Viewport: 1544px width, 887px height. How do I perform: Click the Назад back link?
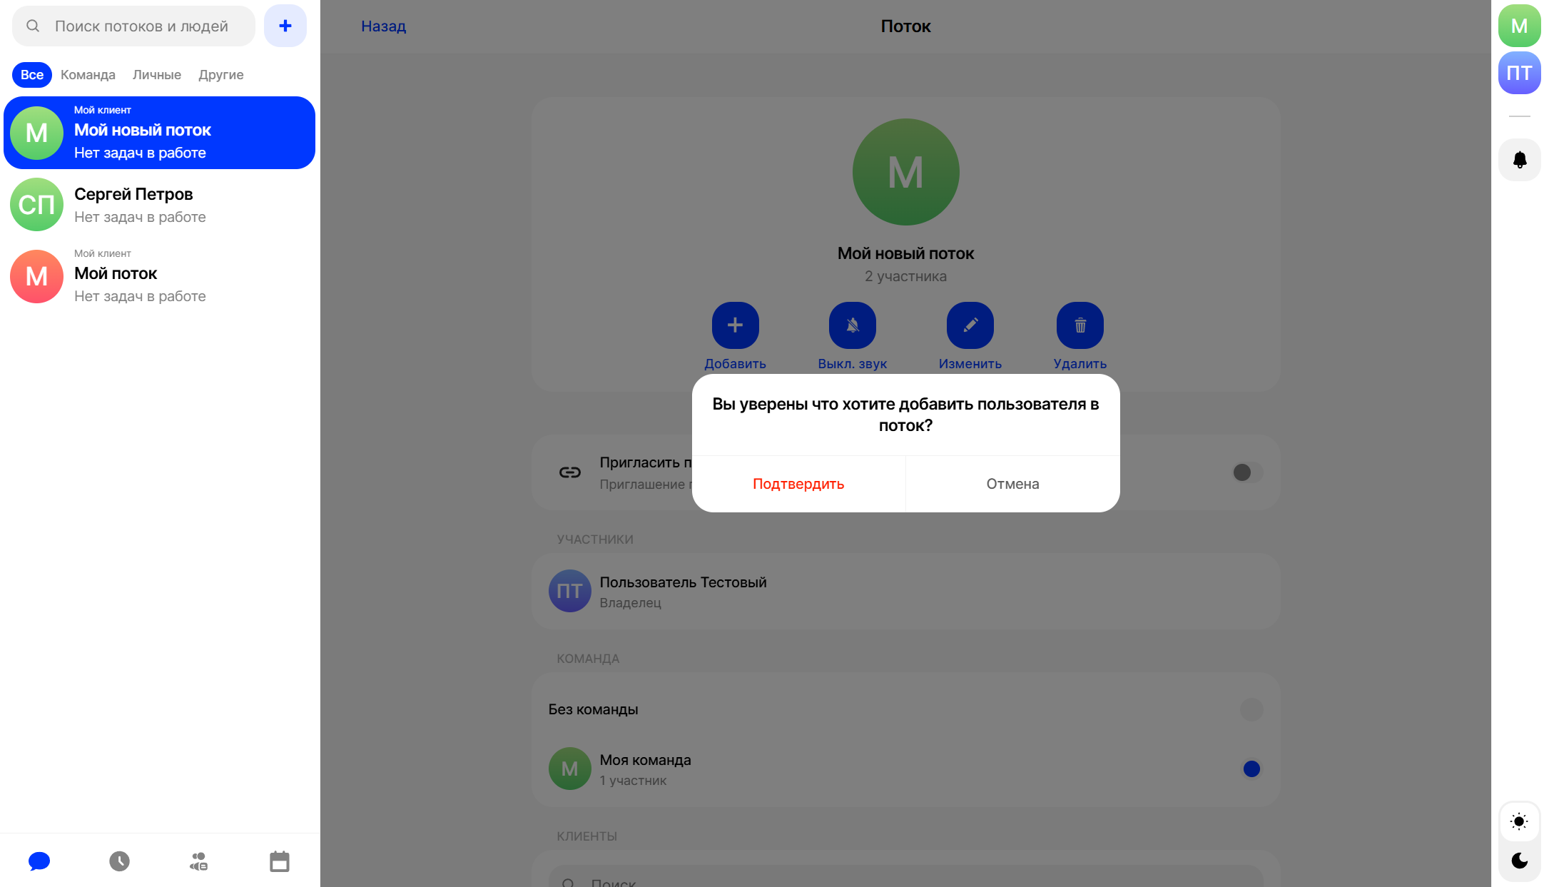pyautogui.click(x=383, y=26)
